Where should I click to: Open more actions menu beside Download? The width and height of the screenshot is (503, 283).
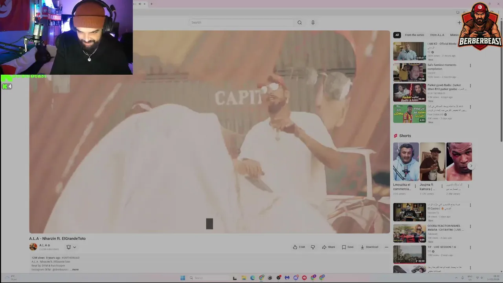(386, 247)
